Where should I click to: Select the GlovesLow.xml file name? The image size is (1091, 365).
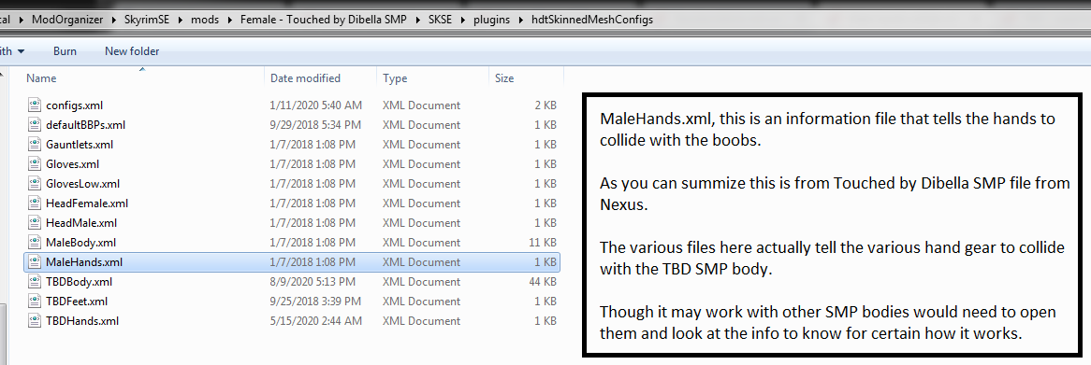click(x=82, y=184)
